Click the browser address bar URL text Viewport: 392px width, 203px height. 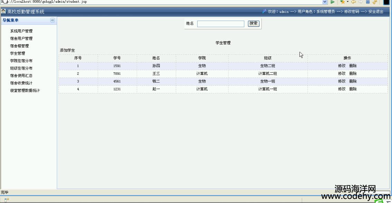pos(44,2)
